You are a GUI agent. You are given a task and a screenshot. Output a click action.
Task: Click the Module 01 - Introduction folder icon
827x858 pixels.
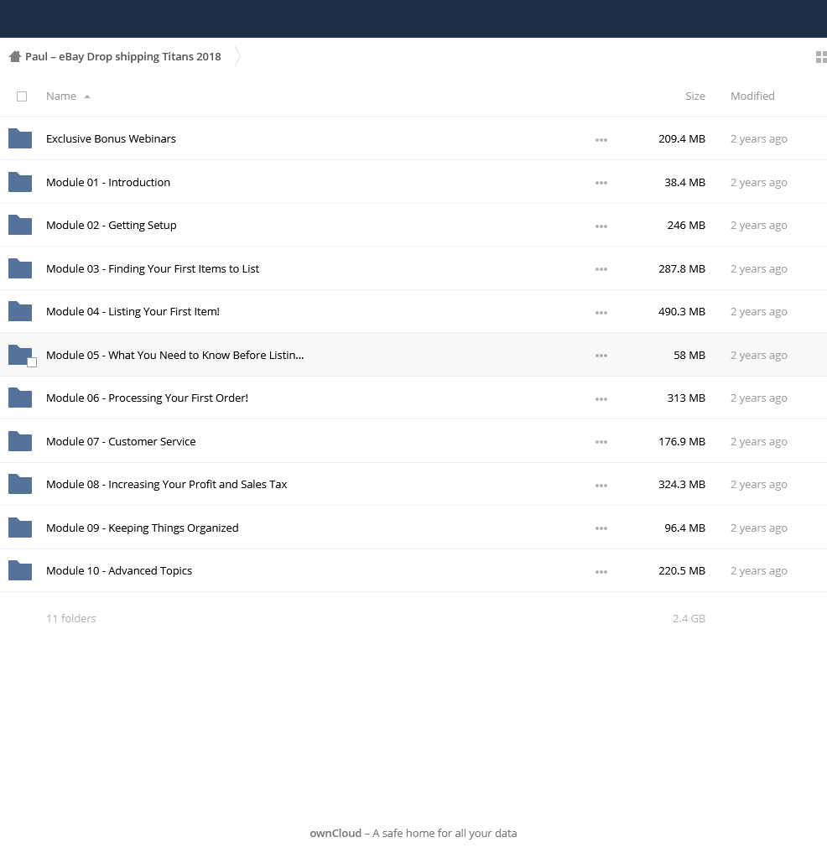click(20, 182)
